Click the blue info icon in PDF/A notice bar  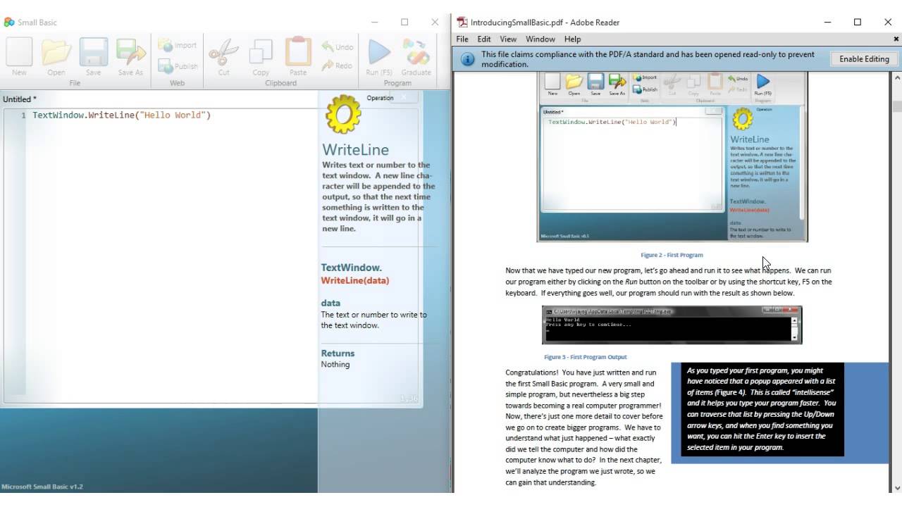[x=467, y=59]
